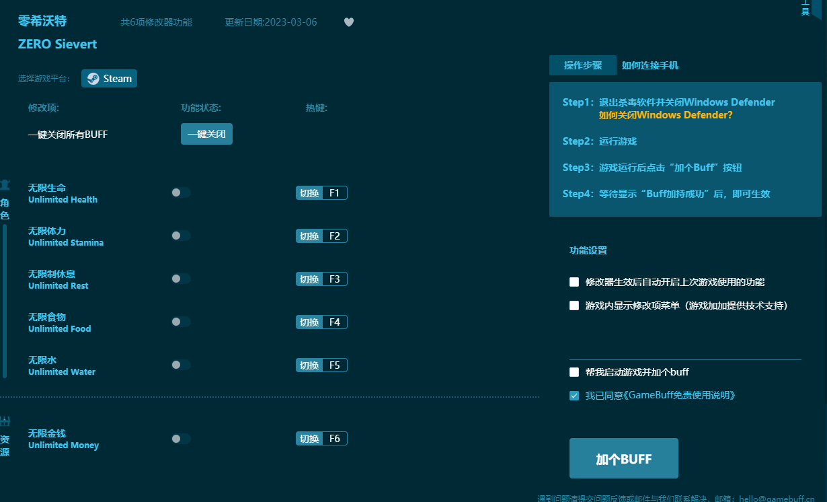
Task: Click Step2 运行游戏 text
Action: pos(600,141)
